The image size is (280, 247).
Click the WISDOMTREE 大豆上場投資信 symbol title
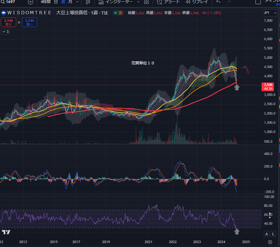[x=58, y=13]
